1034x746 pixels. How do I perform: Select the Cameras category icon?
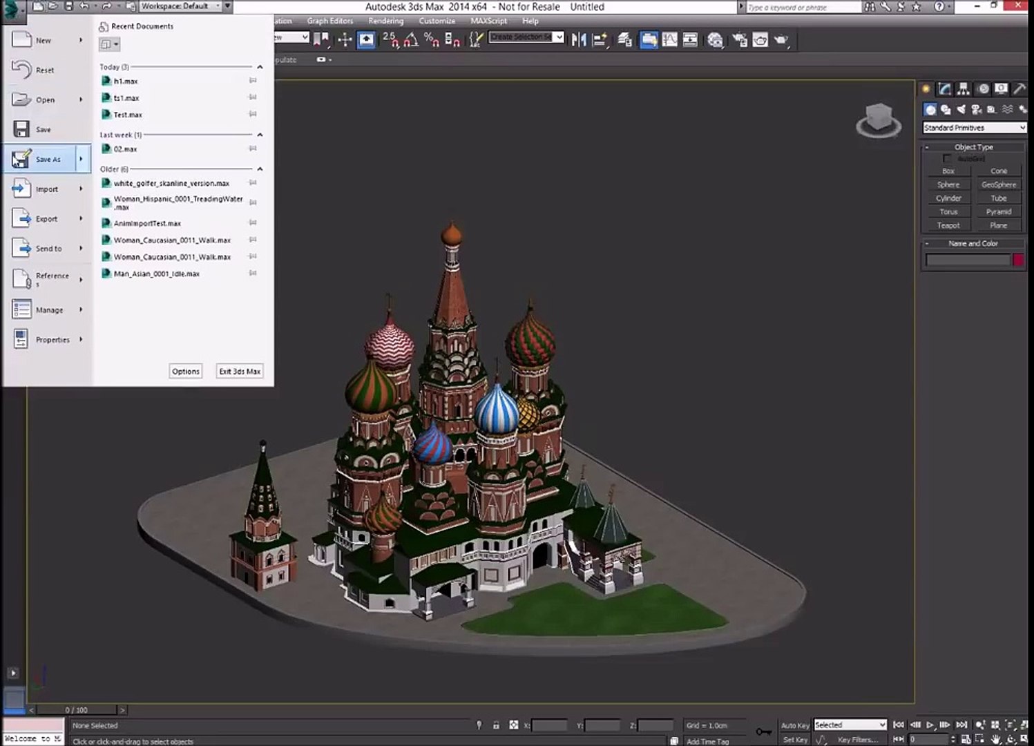[x=976, y=109]
